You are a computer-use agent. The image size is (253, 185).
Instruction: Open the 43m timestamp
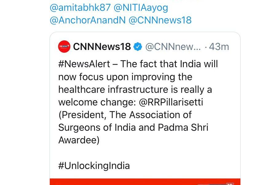point(219,47)
